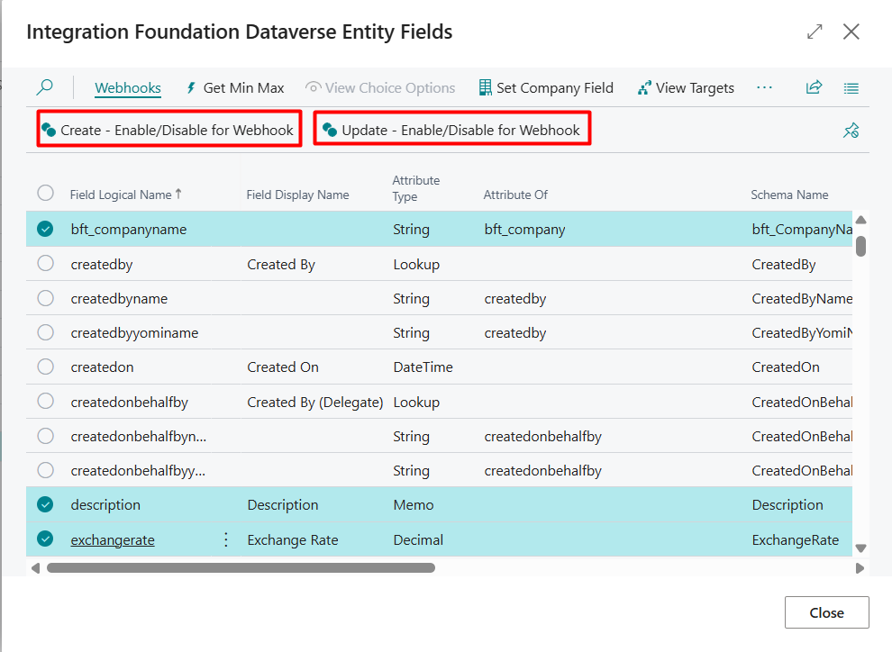Viewport: 892px width, 652px height.
Task: Click the search magnifier icon
Action: tap(44, 87)
